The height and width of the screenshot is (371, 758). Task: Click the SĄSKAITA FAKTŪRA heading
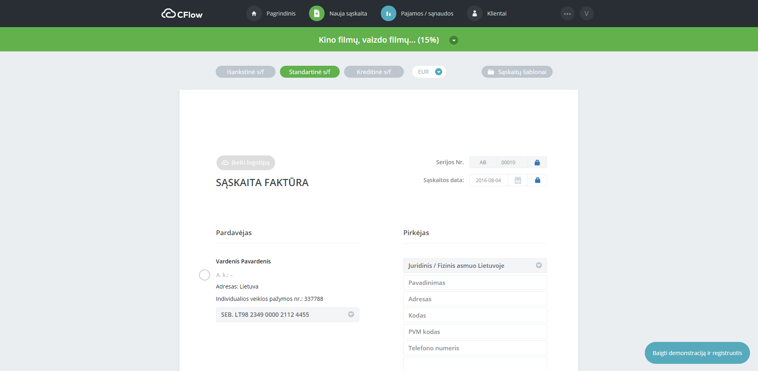[x=262, y=183]
